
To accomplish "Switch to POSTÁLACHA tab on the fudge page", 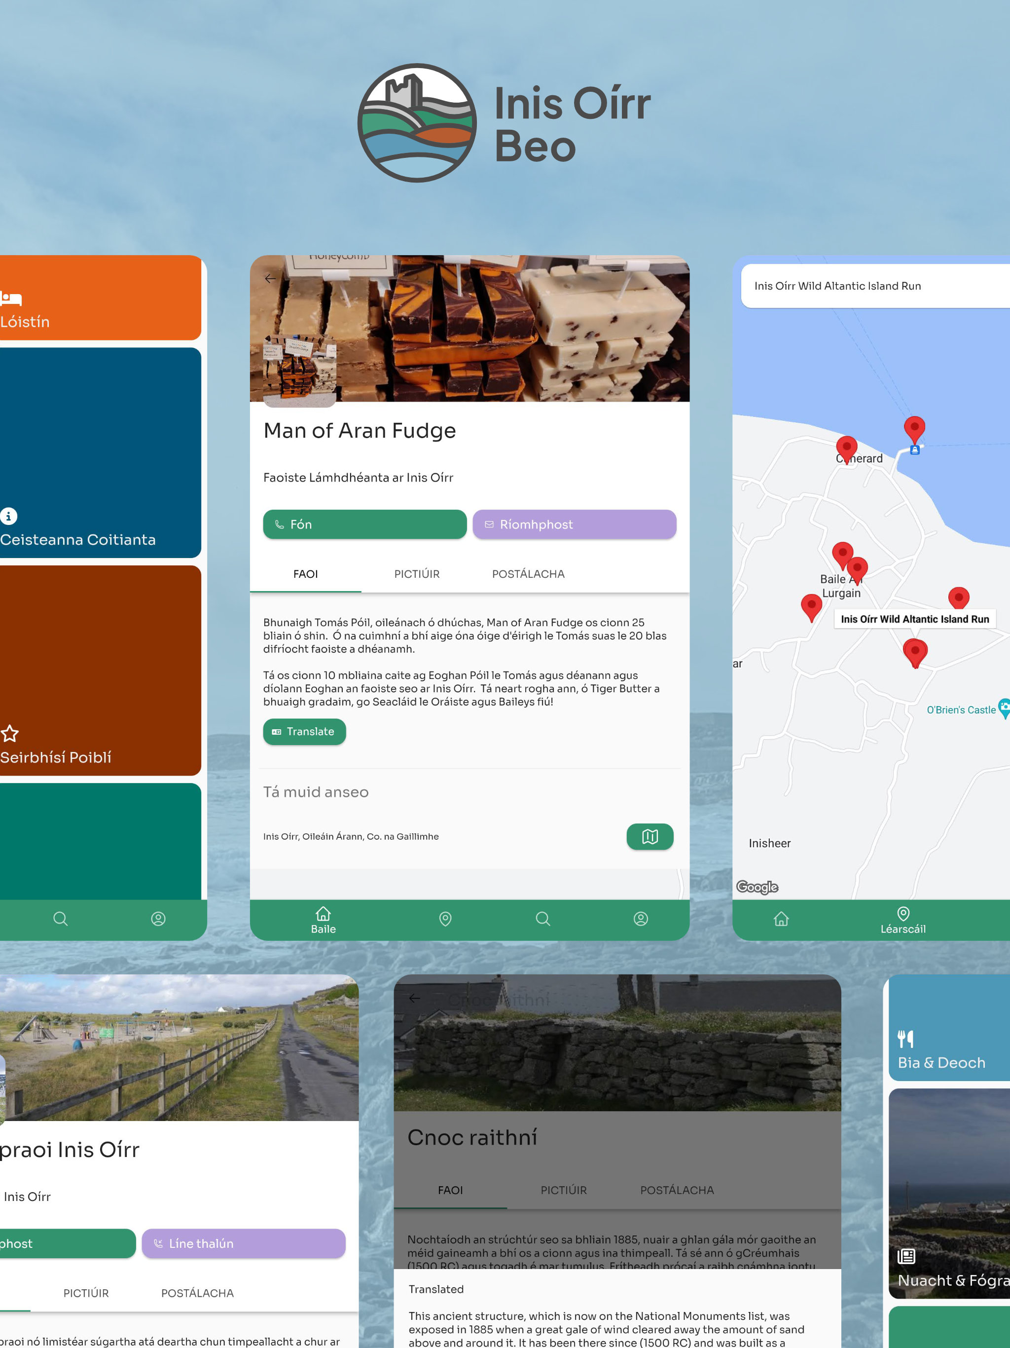I will [528, 574].
